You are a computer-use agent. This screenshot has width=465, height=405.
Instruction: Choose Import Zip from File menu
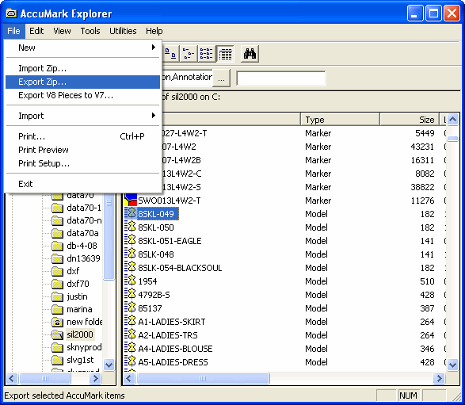point(82,68)
